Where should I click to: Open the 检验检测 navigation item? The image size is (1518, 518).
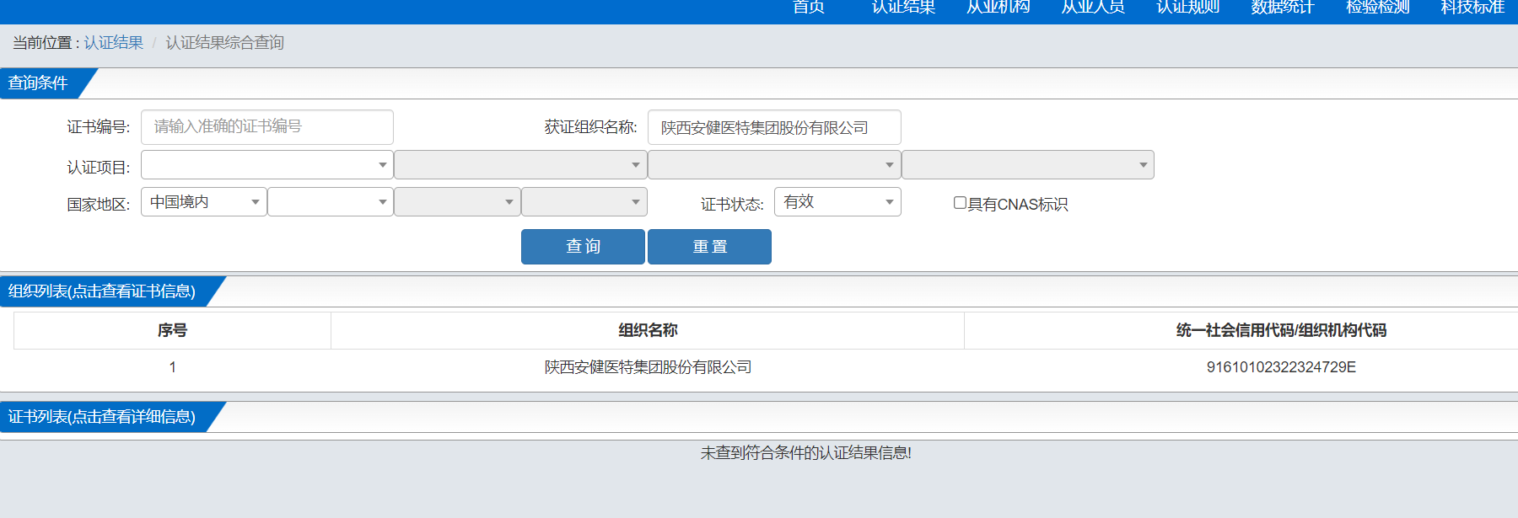coord(1378,8)
